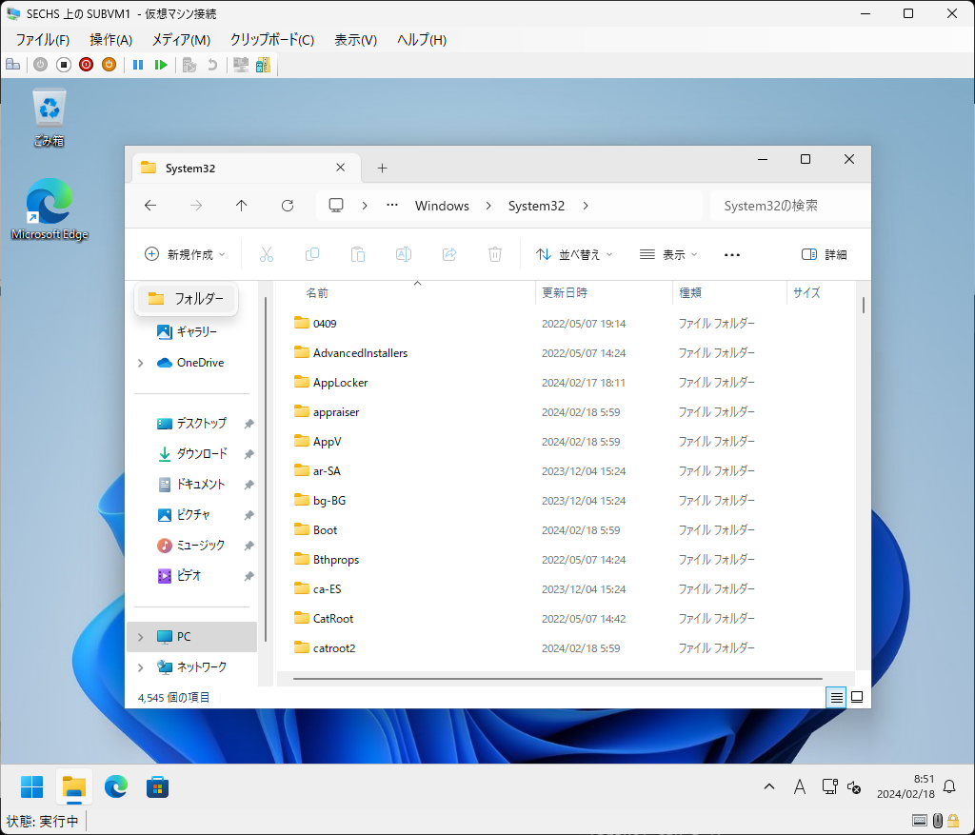Image resolution: width=975 pixels, height=835 pixels.
Task: Click the Delete trash icon
Action: click(495, 254)
